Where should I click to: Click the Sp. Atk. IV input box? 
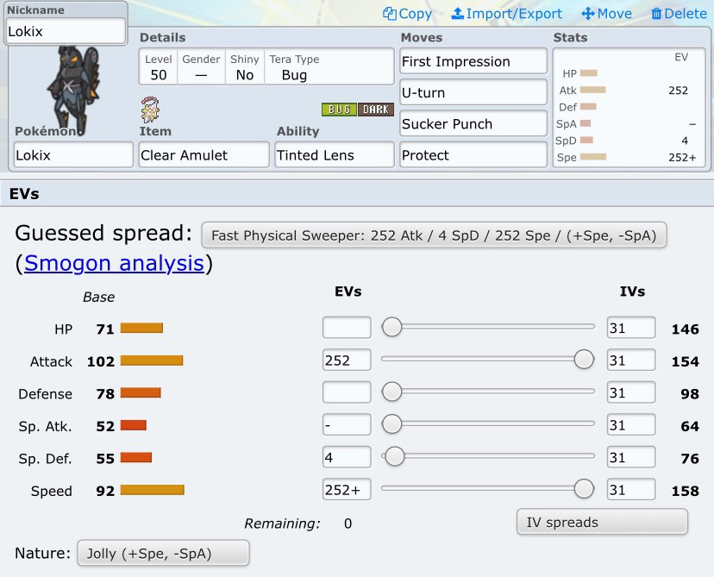point(631,424)
